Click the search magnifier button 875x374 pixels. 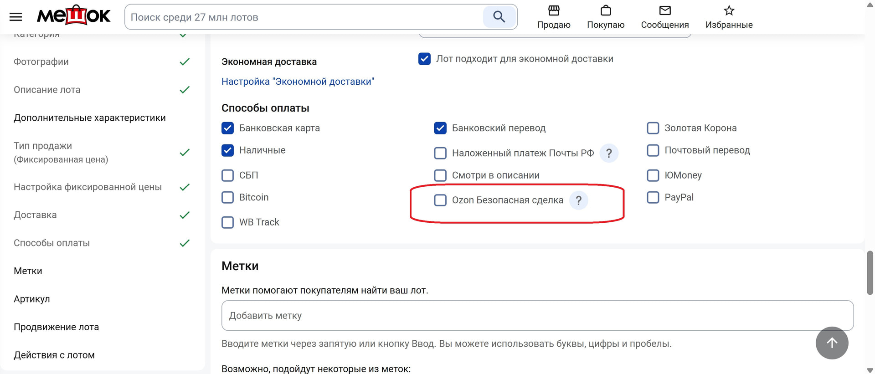click(499, 17)
